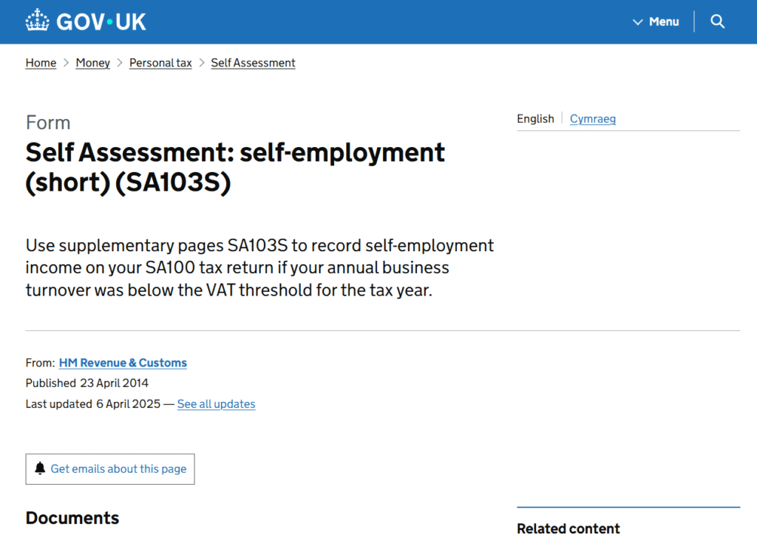See all updates for this page

pyautogui.click(x=216, y=404)
